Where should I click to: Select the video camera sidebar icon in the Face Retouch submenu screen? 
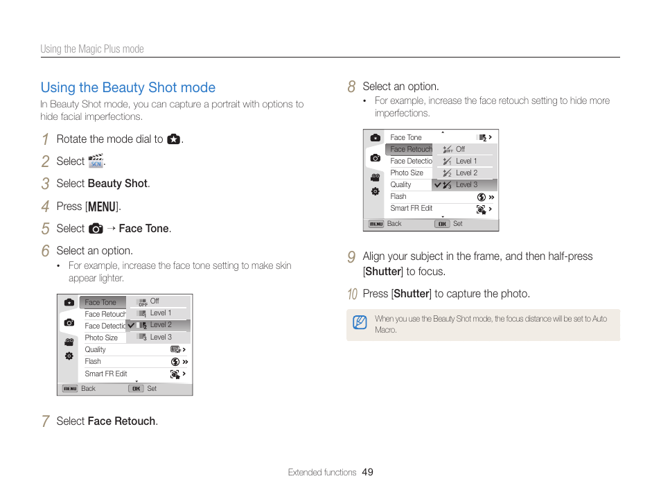(x=375, y=177)
